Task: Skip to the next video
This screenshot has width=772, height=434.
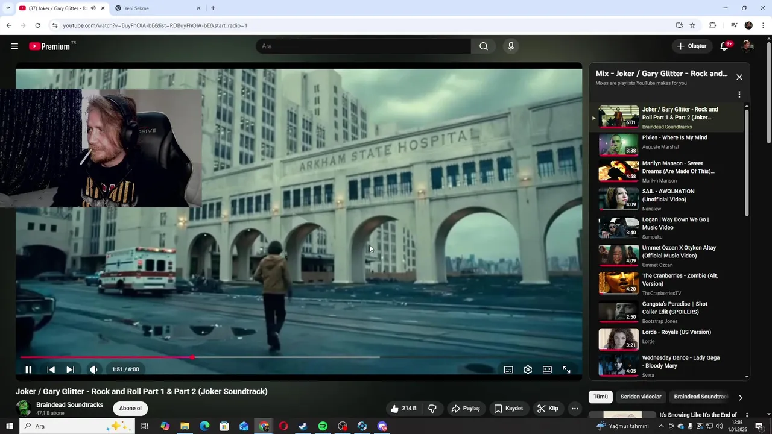Action: (x=70, y=370)
